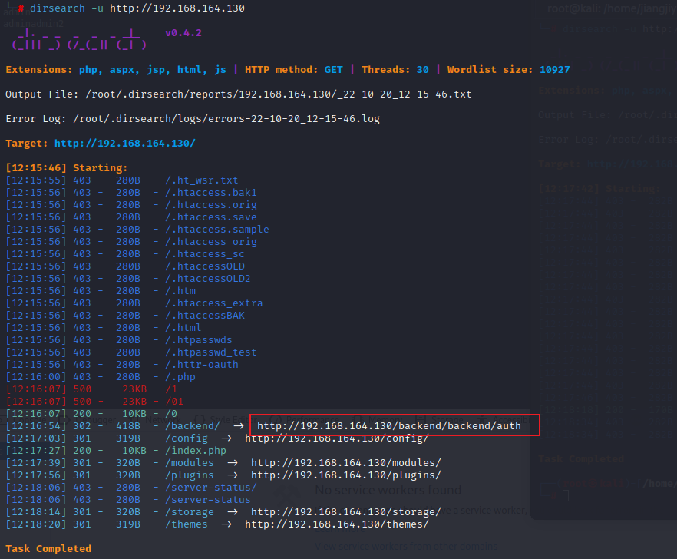
Task: Open the http://192.168.164.130/themes/ redirect URL
Action: coord(336,524)
